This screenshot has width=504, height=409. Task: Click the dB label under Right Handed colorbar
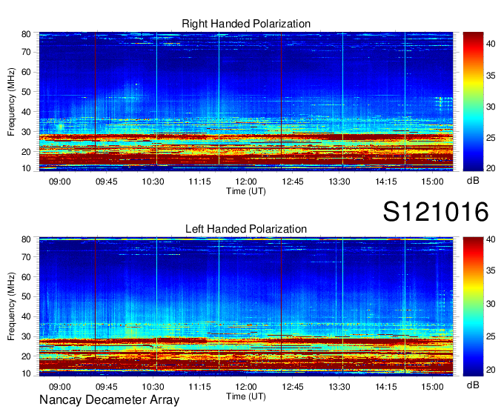point(473,181)
